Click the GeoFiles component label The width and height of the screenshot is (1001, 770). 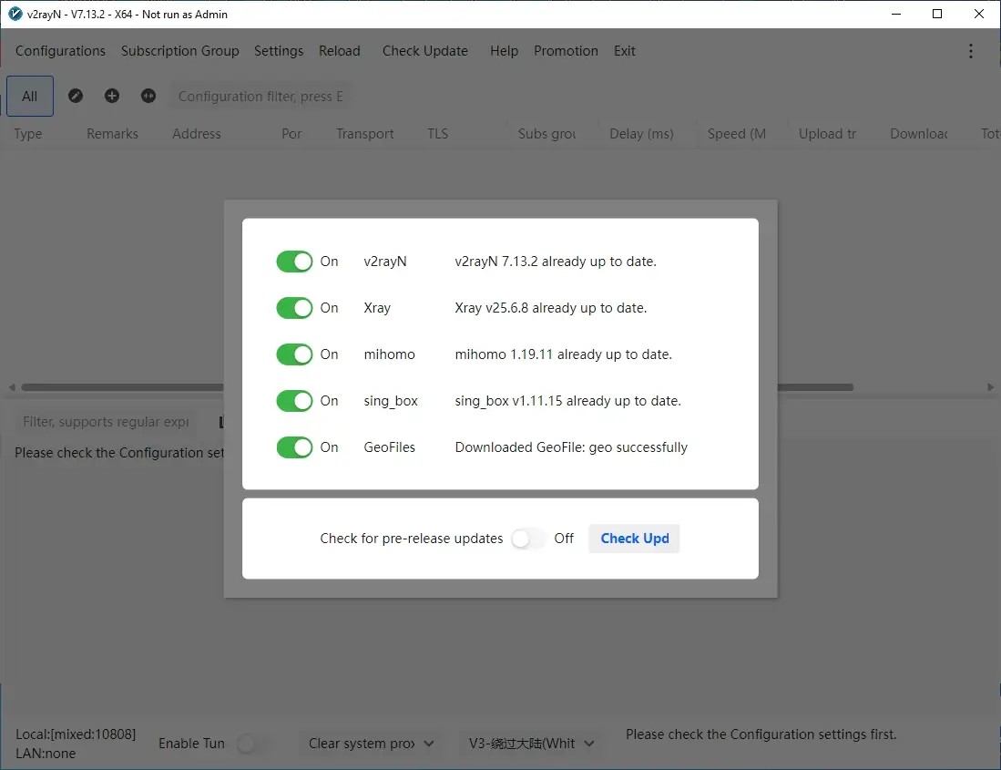point(390,447)
